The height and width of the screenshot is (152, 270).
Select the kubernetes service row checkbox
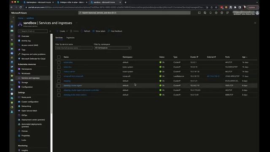[x=59, y=62]
